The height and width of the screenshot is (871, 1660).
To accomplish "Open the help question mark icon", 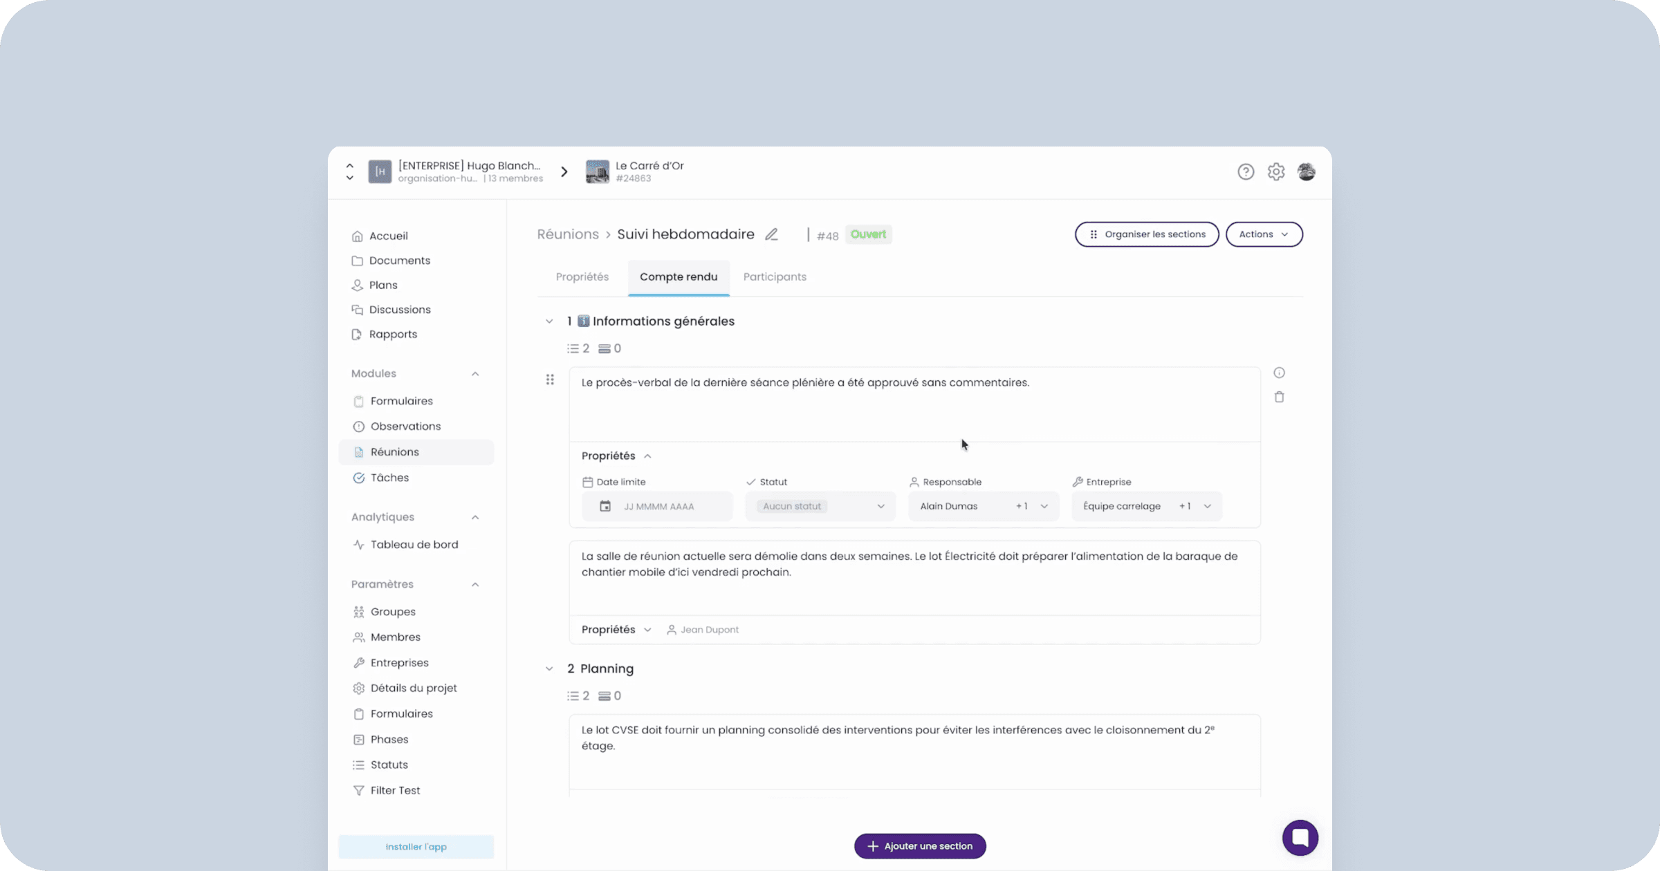I will pyautogui.click(x=1246, y=171).
